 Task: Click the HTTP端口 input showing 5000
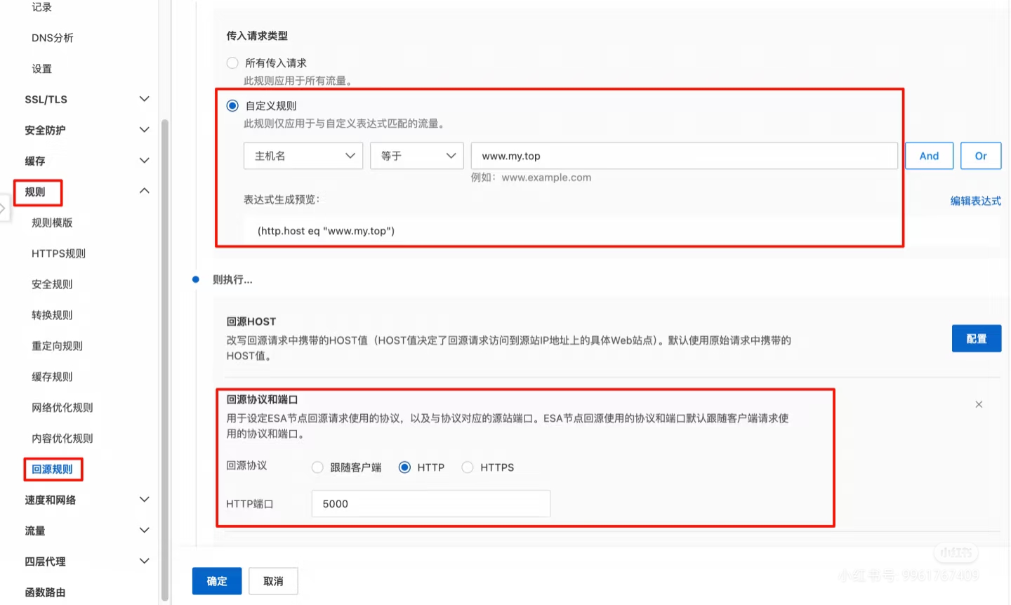pos(430,503)
